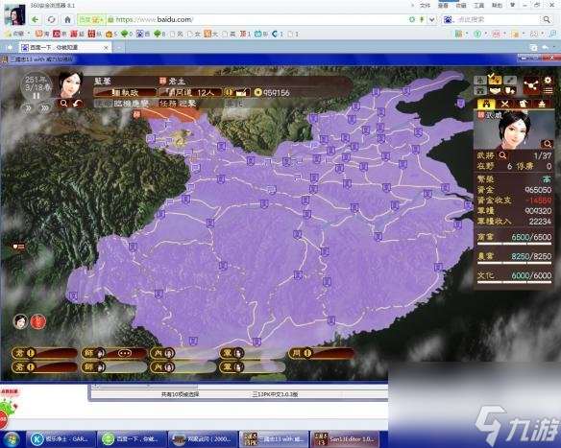The image size is (561, 448).
Task: Click the triple-arrow fastest speed button
Action: (45, 107)
